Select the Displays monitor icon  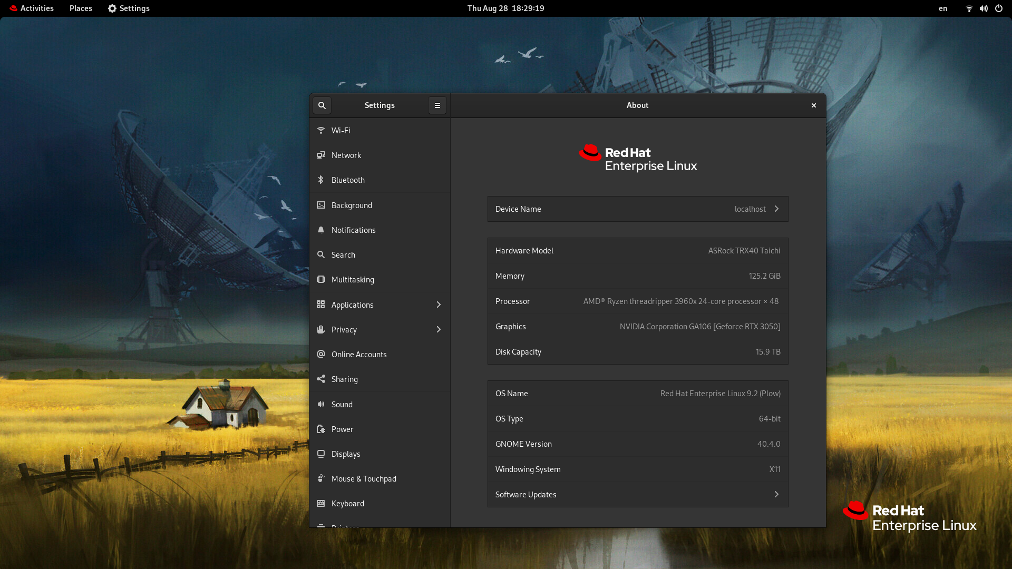(320, 454)
